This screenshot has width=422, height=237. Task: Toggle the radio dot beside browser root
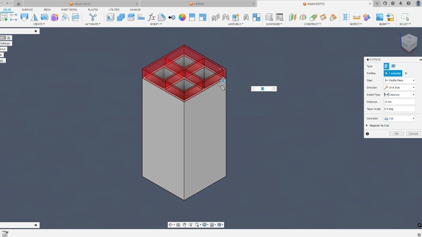pyautogui.click(x=8, y=38)
